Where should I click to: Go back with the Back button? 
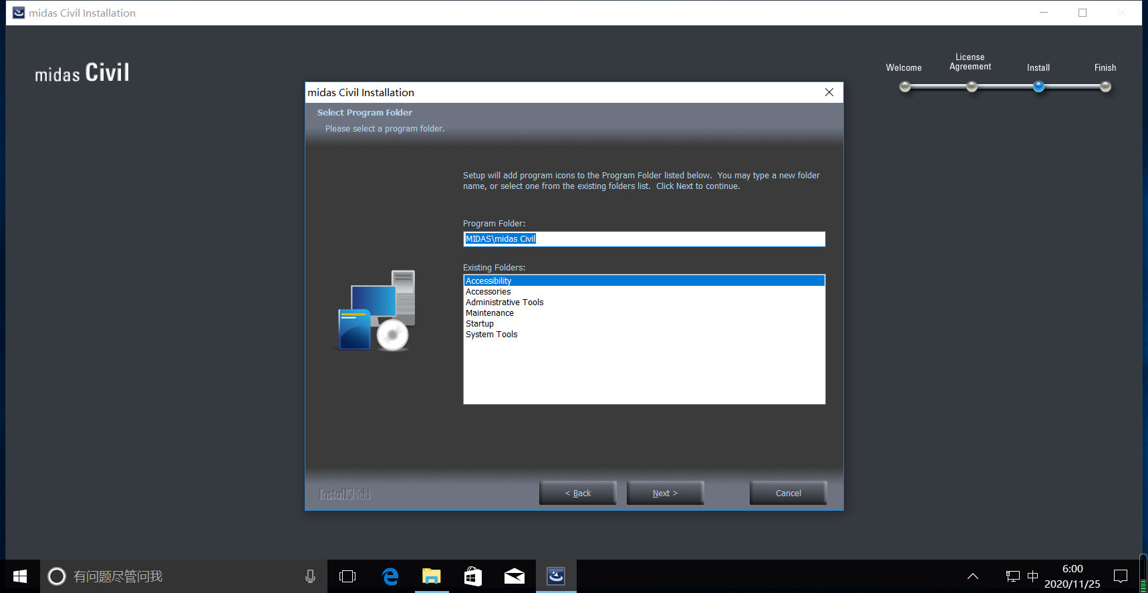point(577,493)
